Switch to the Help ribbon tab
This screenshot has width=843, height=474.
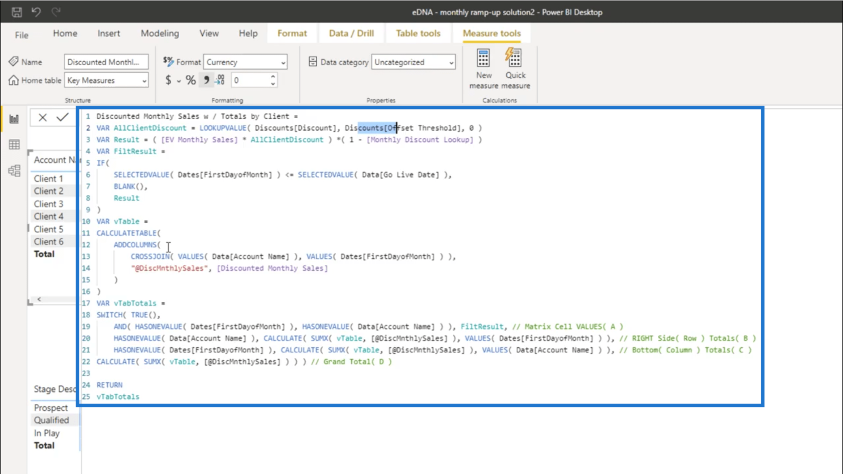(248, 33)
